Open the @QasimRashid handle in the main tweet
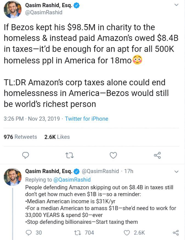Viewport: 185px width, 240px height. (x=44, y=12)
